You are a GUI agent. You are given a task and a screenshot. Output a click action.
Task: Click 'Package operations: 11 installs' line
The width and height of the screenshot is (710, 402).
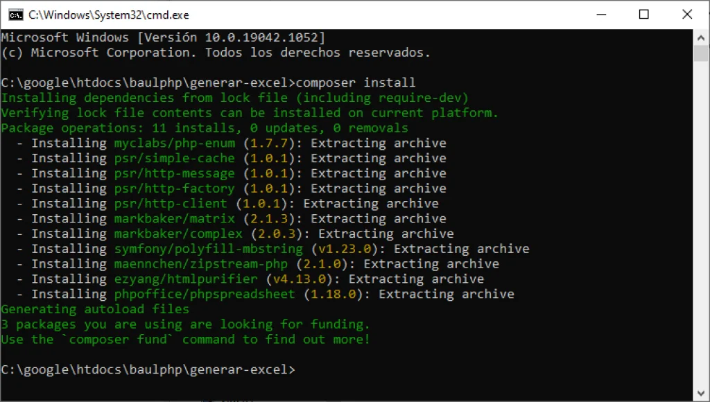tap(205, 128)
